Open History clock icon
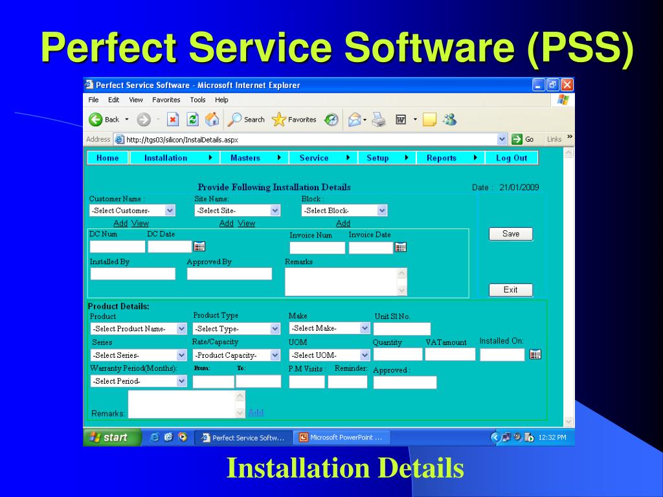The height and width of the screenshot is (497, 663). [x=331, y=120]
